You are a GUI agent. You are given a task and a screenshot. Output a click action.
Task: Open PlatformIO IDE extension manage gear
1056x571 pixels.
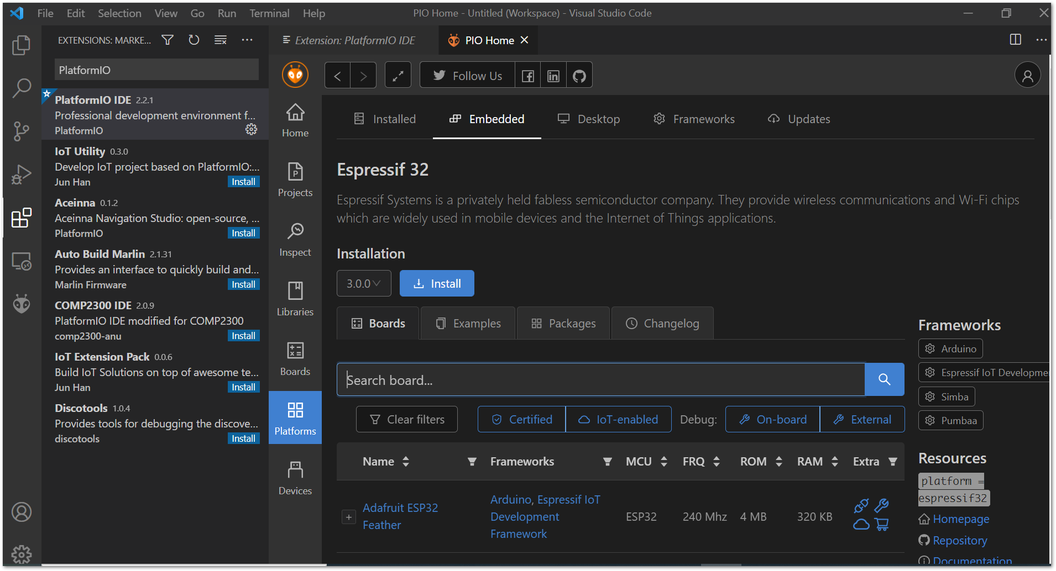pyautogui.click(x=252, y=129)
